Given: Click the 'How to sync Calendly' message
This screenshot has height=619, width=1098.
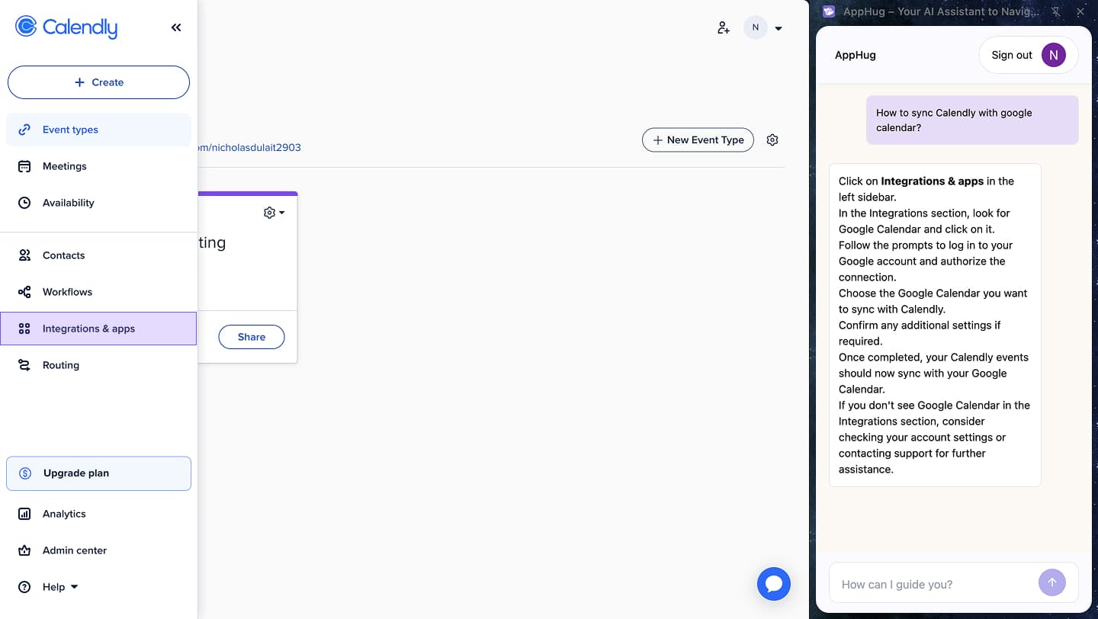Looking at the screenshot, I should pos(972,120).
